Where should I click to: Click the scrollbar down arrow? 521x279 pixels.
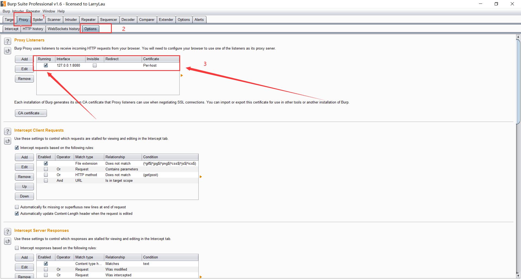click(518, 276)
